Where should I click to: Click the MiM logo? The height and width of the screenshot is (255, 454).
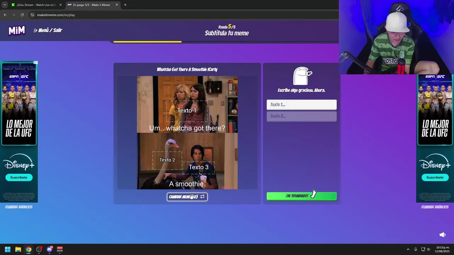pyautogui.click(x=17, y=30)
